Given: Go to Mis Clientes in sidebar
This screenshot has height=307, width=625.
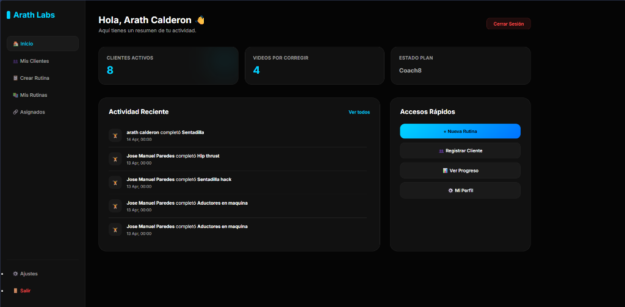Looking at the screenshot, I should [43, 62].
